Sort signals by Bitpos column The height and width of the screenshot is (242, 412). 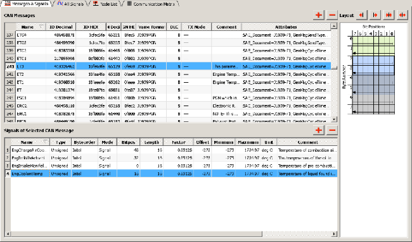pyautogui.click(x=128, y=142)
